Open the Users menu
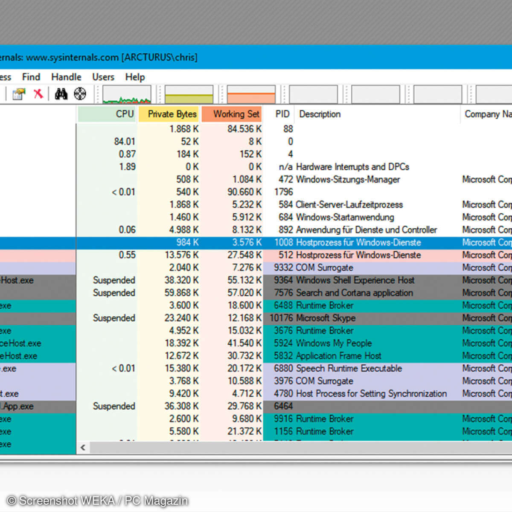The height and width of the screenshot is (512, 512). [103, 77]
